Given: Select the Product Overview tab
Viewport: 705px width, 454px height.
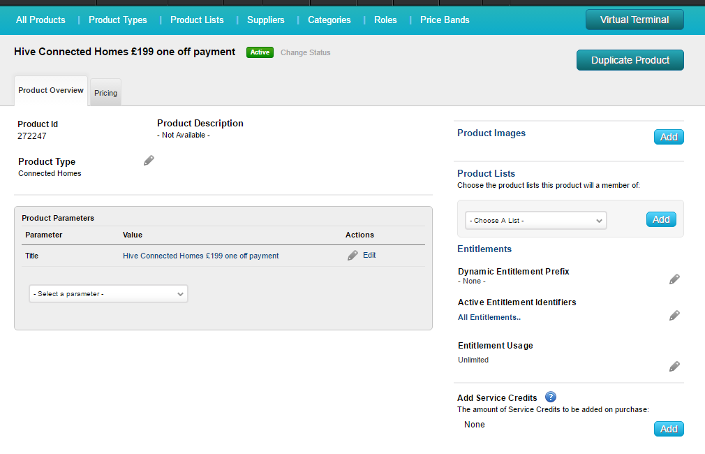Looking at the screenshot, I should click(51, 91).
